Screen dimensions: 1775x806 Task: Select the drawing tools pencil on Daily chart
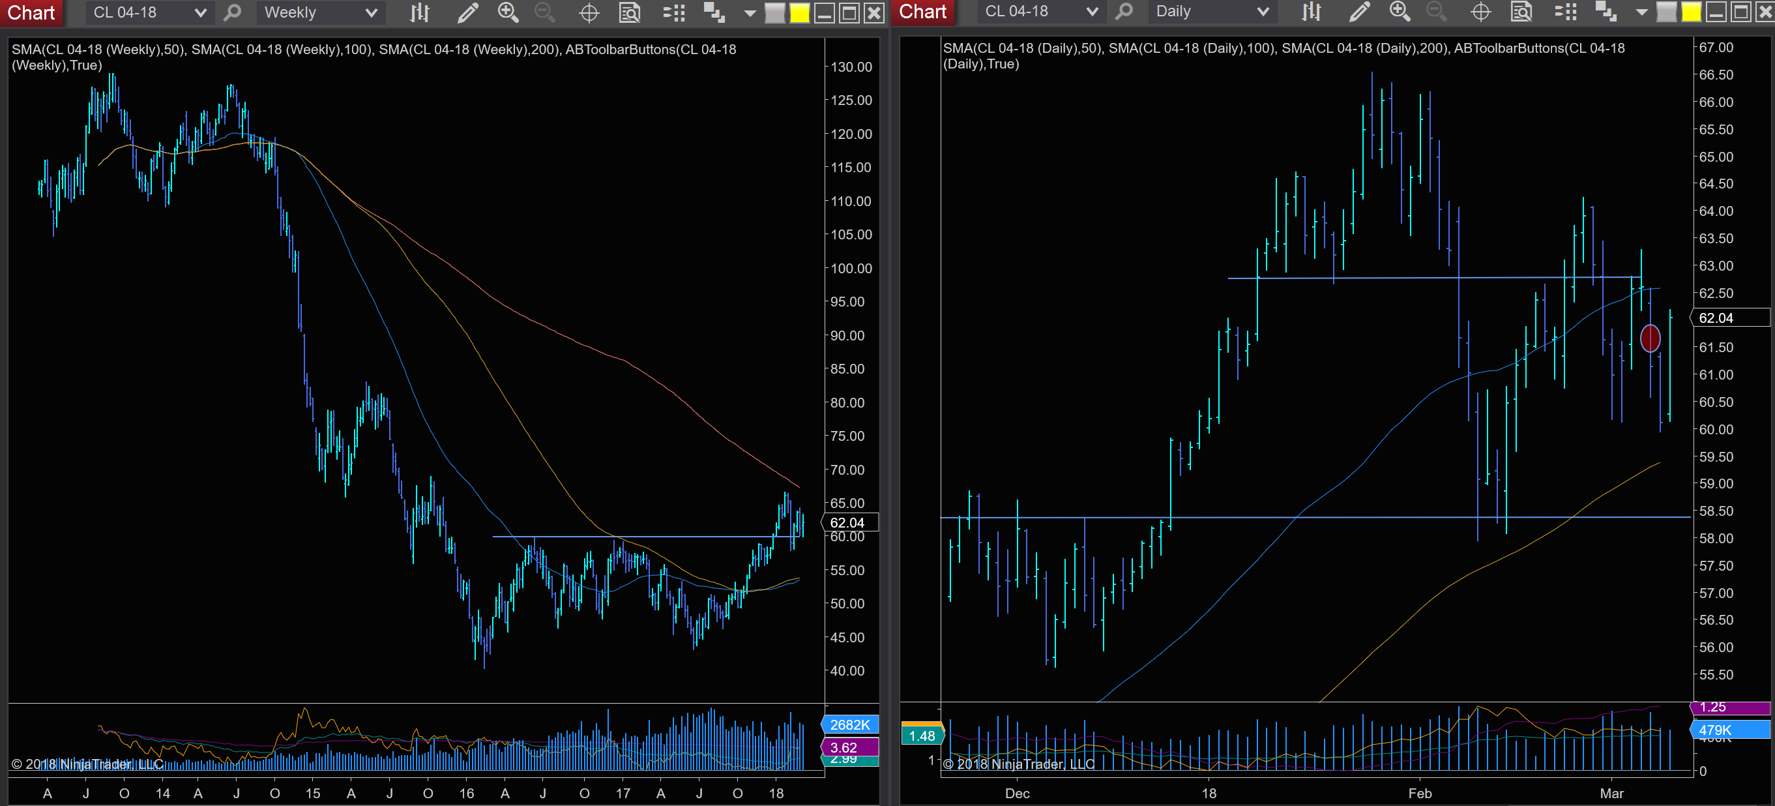[1360, 11]
